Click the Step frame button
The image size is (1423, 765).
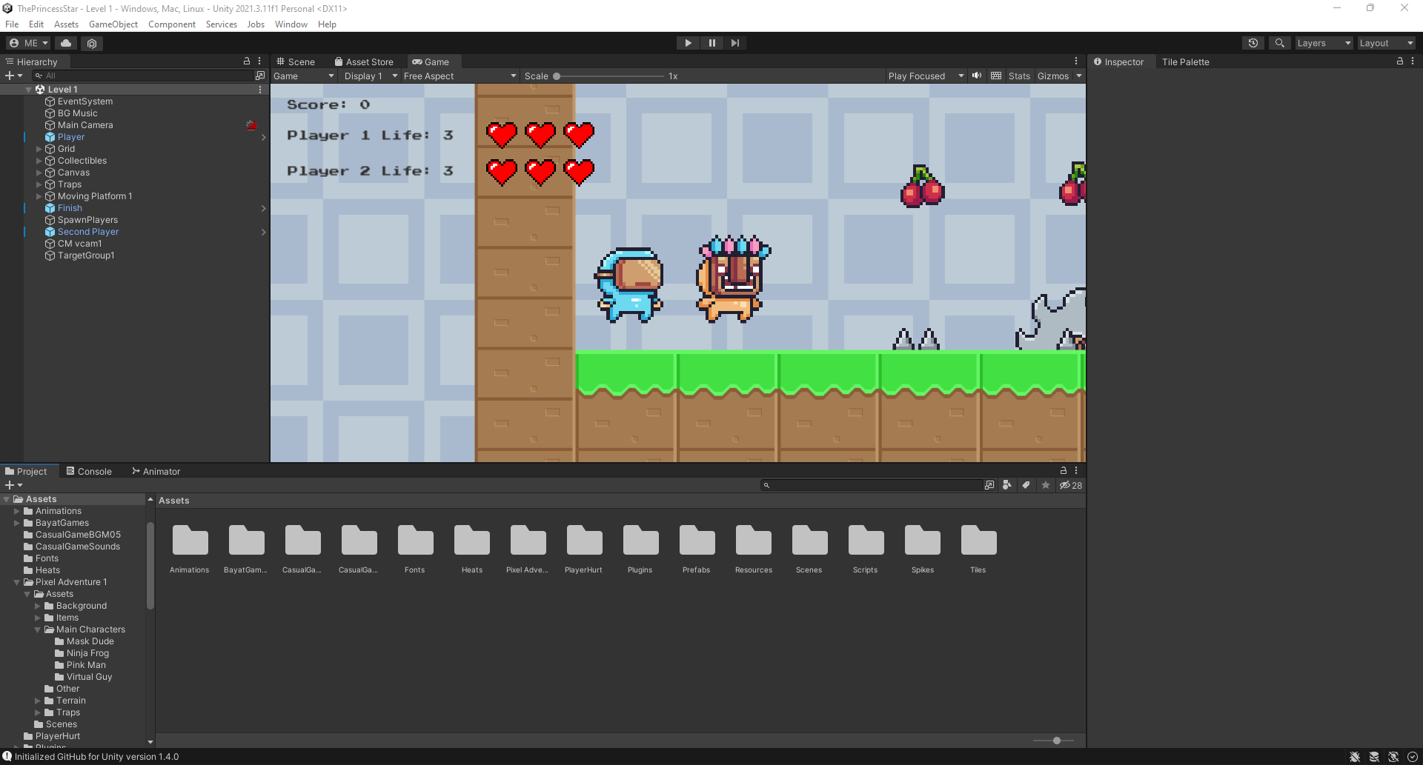[734, 43]
